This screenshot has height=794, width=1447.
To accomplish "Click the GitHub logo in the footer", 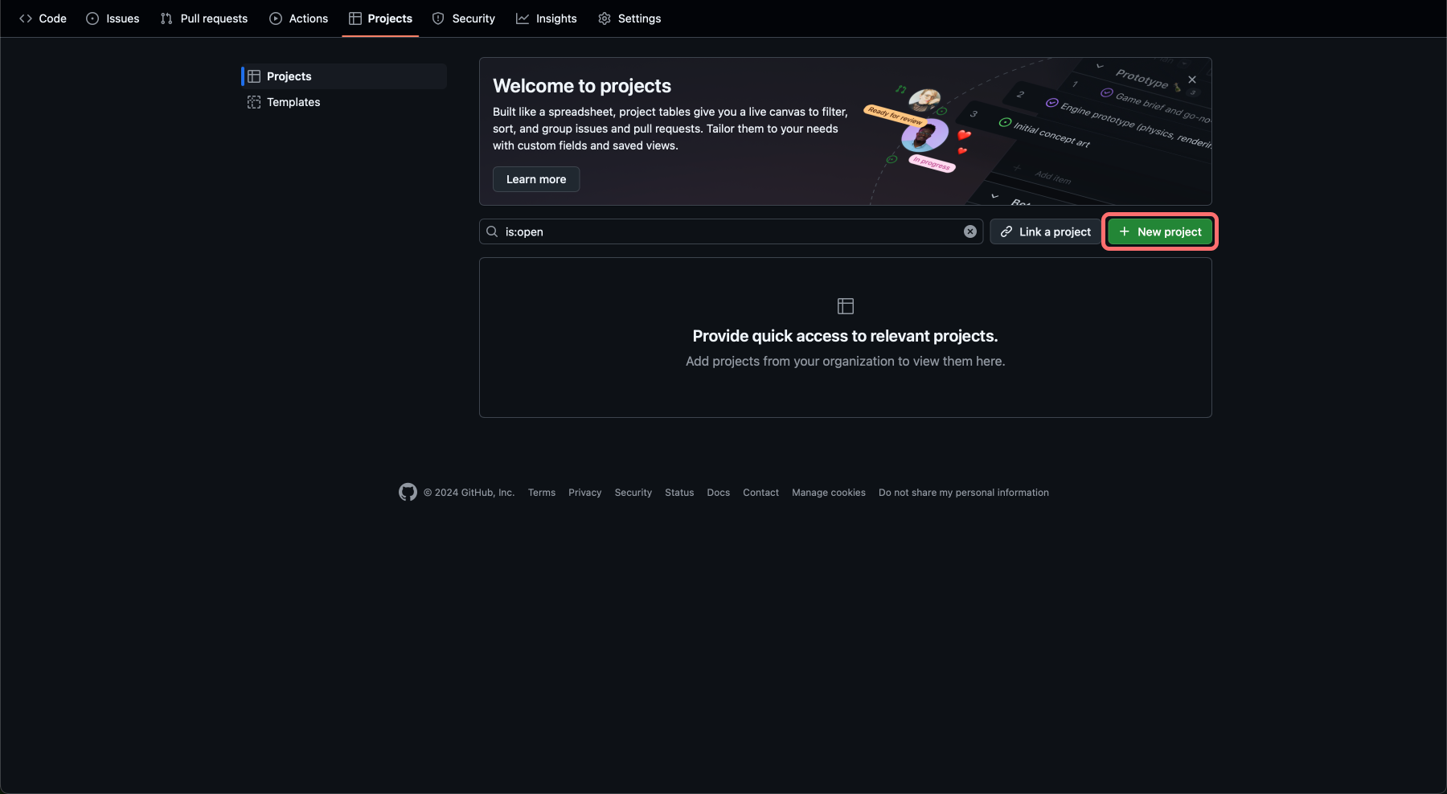I will (x=408, y=493).
